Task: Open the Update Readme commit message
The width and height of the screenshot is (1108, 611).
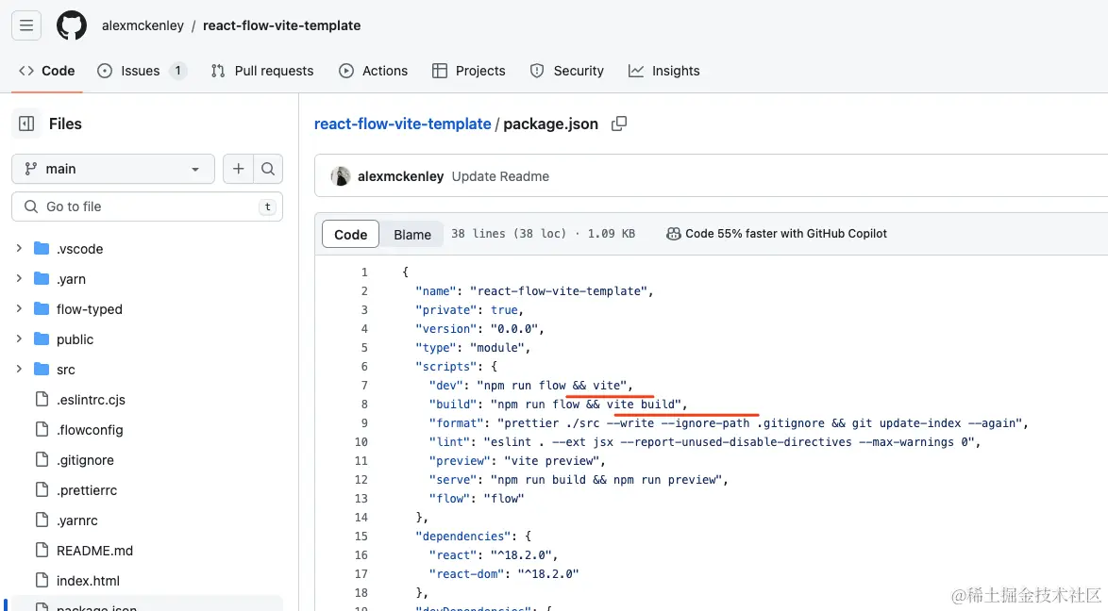Action: pos(500,176)
